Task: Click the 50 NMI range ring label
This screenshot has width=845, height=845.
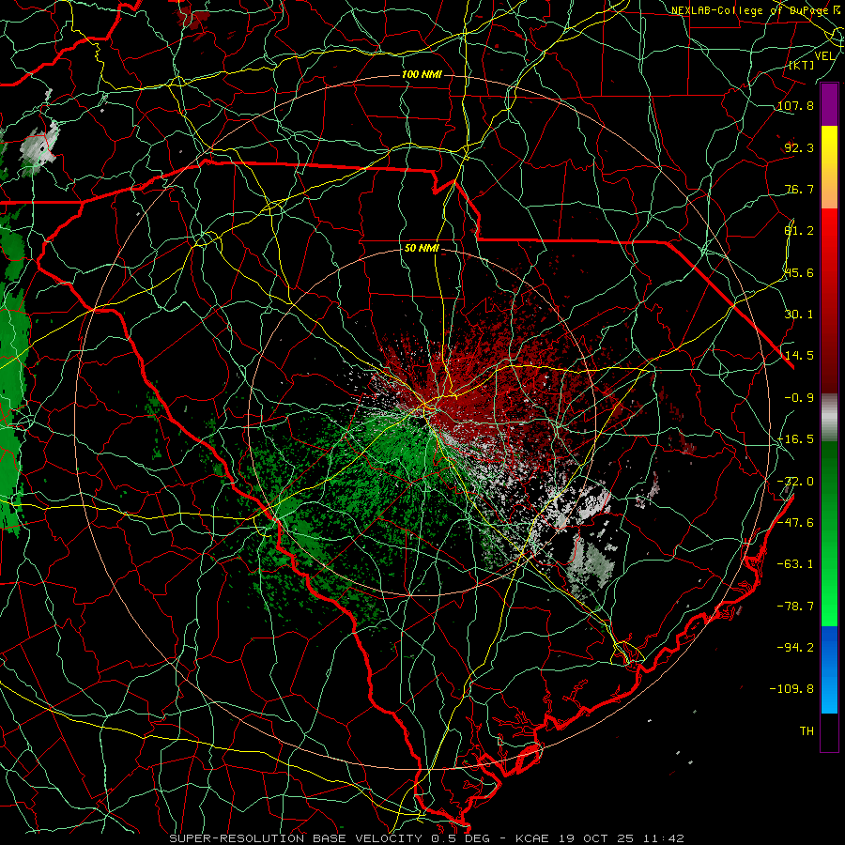Action: 422,249
